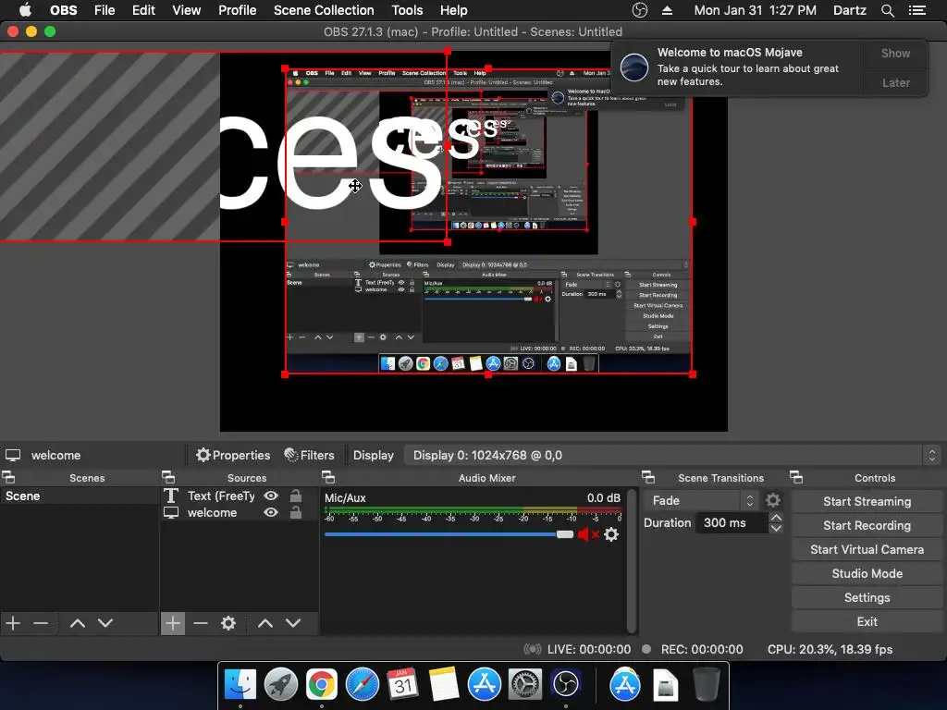The width and height of the screenshot is (947, 710).
Task: Toggle visibility of welcome source
Action: tap(271, 512)
